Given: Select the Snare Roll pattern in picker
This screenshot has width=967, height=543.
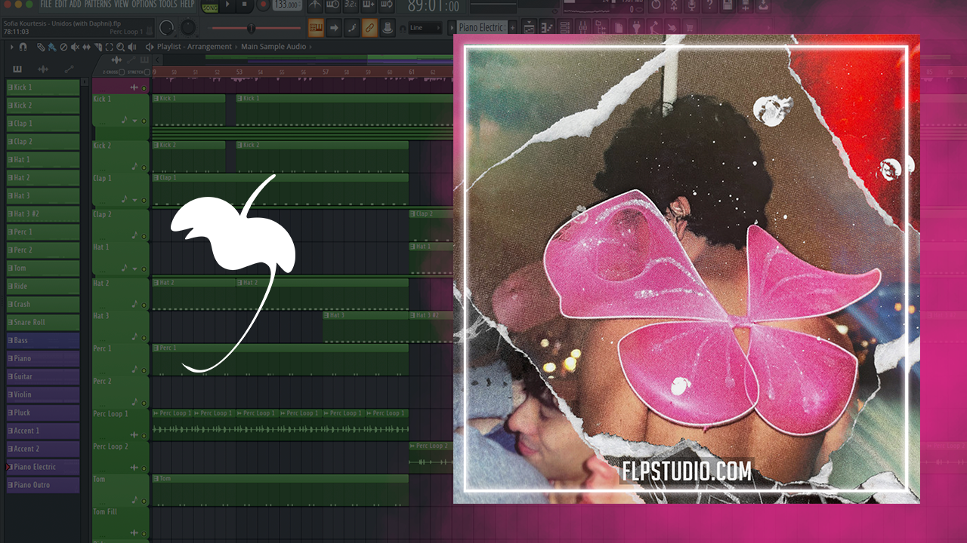Looking at the screenshot, I should (42, 322).
